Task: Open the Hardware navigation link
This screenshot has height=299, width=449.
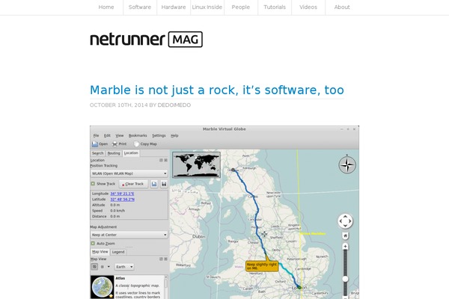Action: (x=174, y=7)
